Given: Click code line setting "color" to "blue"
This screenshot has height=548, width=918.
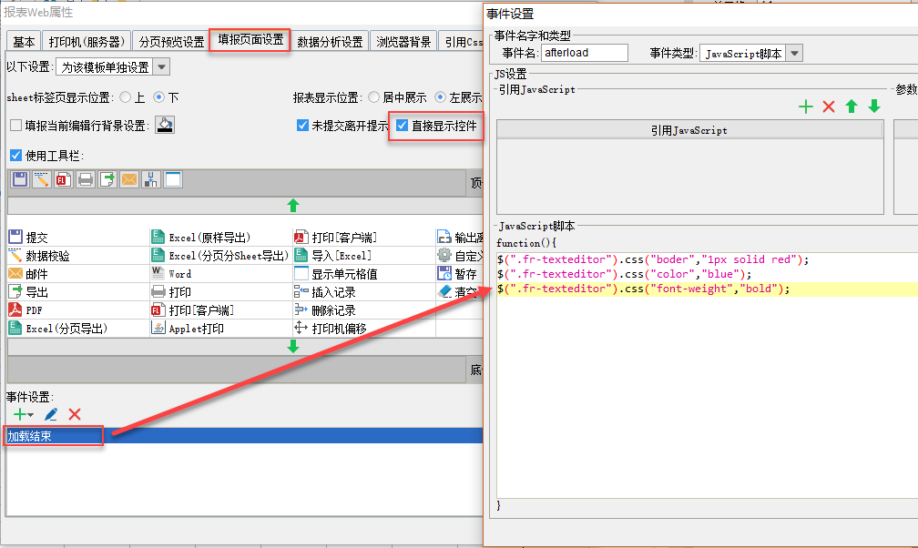Looking at the screenshot, I should [x=624, y=274].
